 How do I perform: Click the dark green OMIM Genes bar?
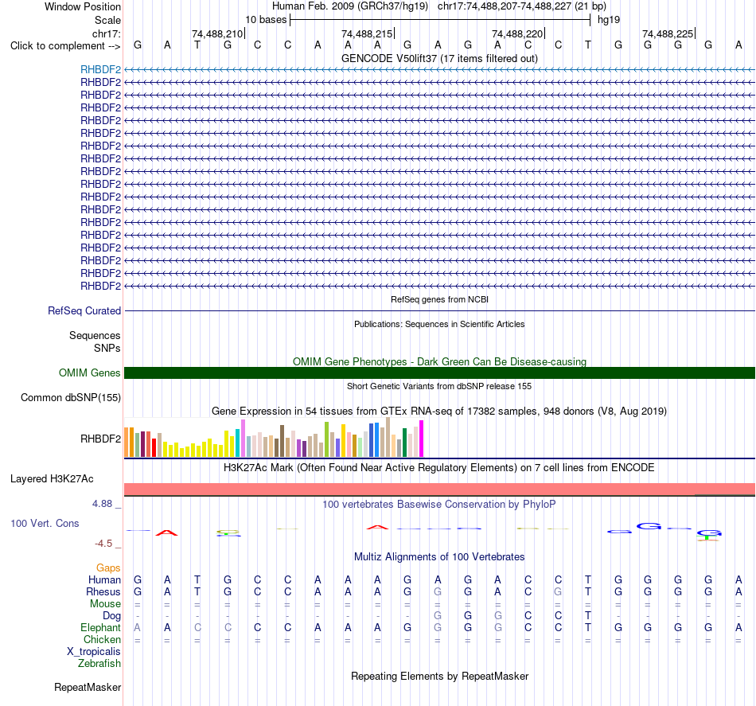(439, 373)
